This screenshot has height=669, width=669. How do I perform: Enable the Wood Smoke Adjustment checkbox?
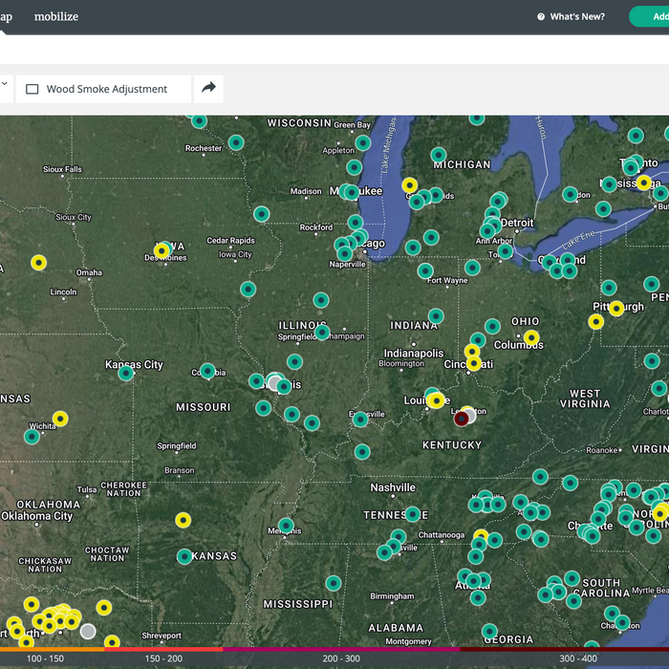click(x=32, y=89)
